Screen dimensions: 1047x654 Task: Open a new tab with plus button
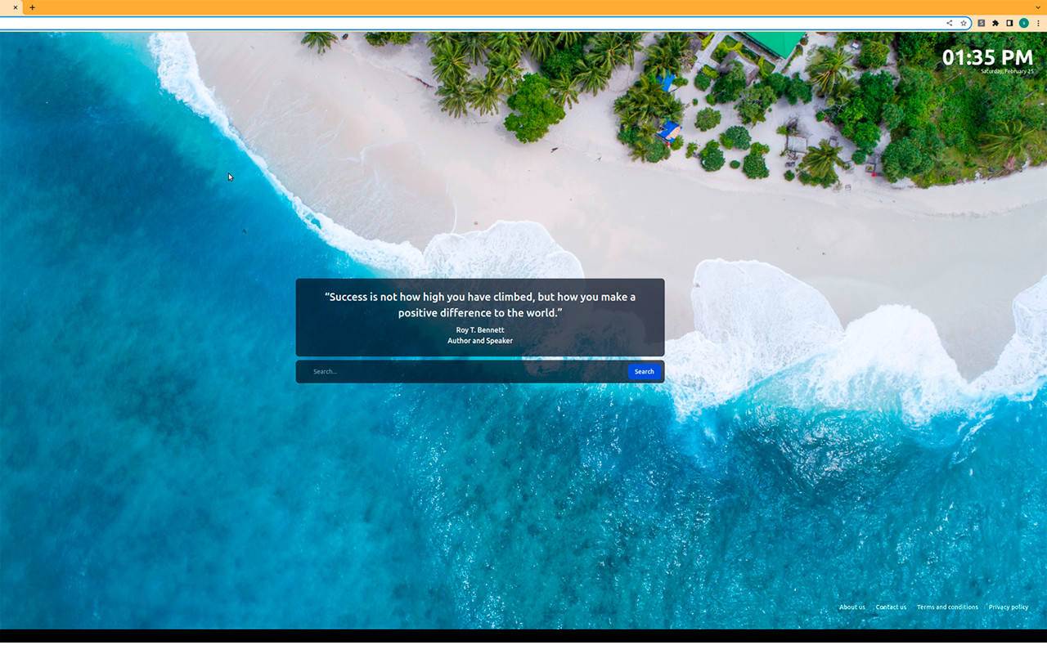click(x=33, y=7)
